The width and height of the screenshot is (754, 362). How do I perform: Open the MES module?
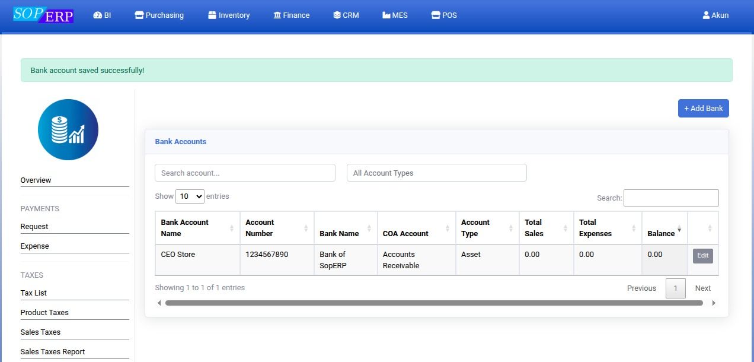coord(395,15)
